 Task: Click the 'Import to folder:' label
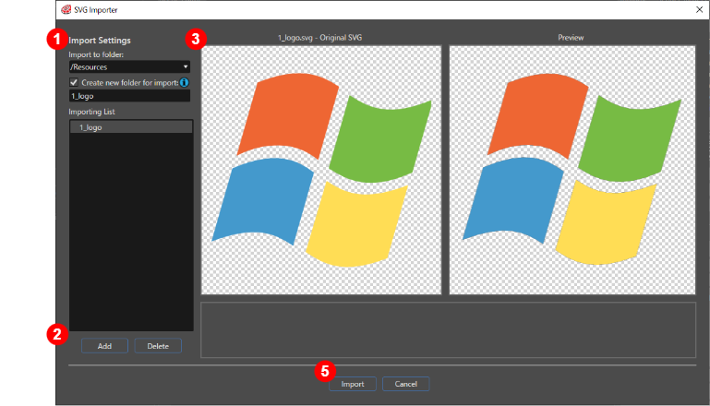(96, 54)
